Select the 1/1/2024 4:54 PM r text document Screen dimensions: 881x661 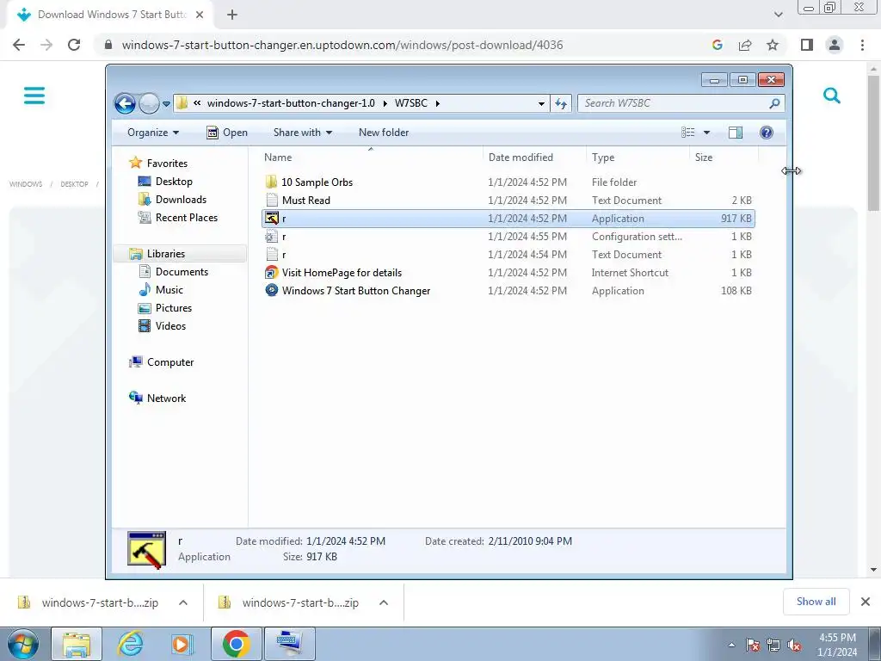click(508, 255)
